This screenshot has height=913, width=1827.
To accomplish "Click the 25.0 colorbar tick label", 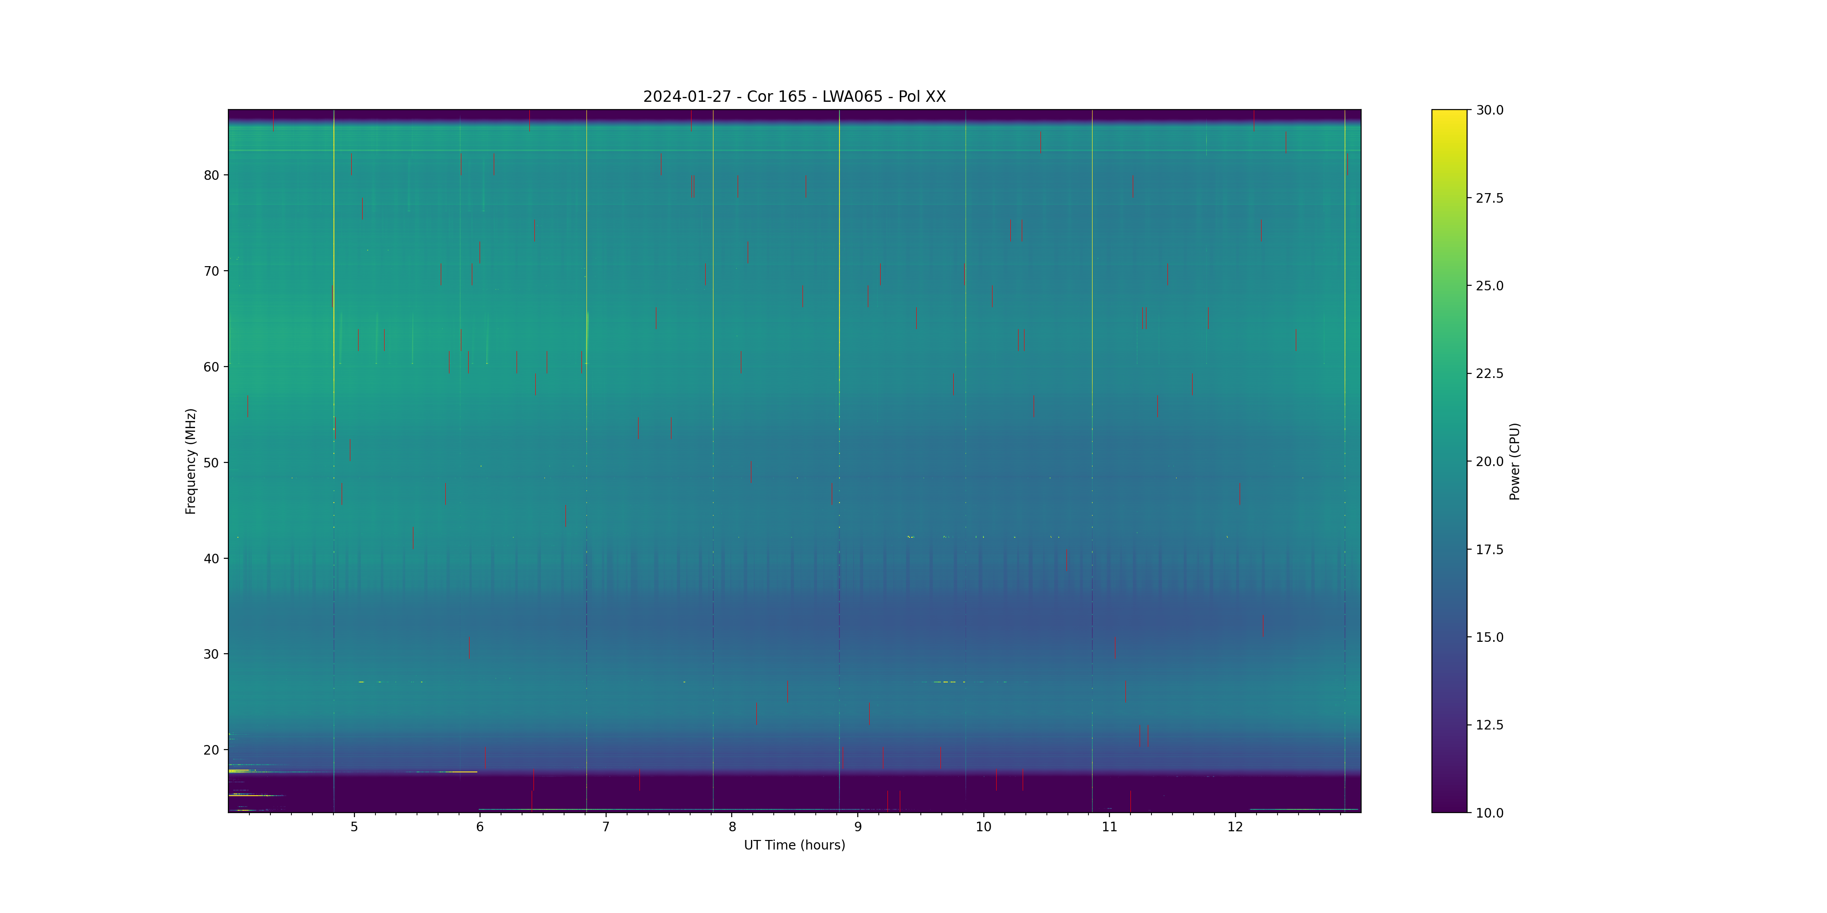I will tap(1489, 286).
